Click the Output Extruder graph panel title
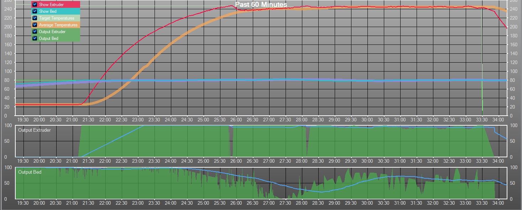522x210 pixels. [x=35, y=130]
